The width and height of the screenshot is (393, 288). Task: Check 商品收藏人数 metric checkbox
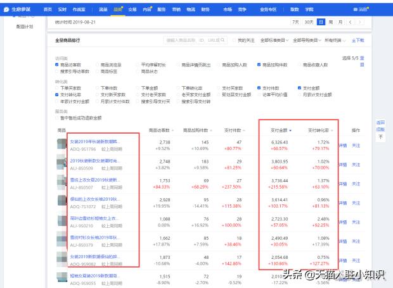[x=300, y=65]
